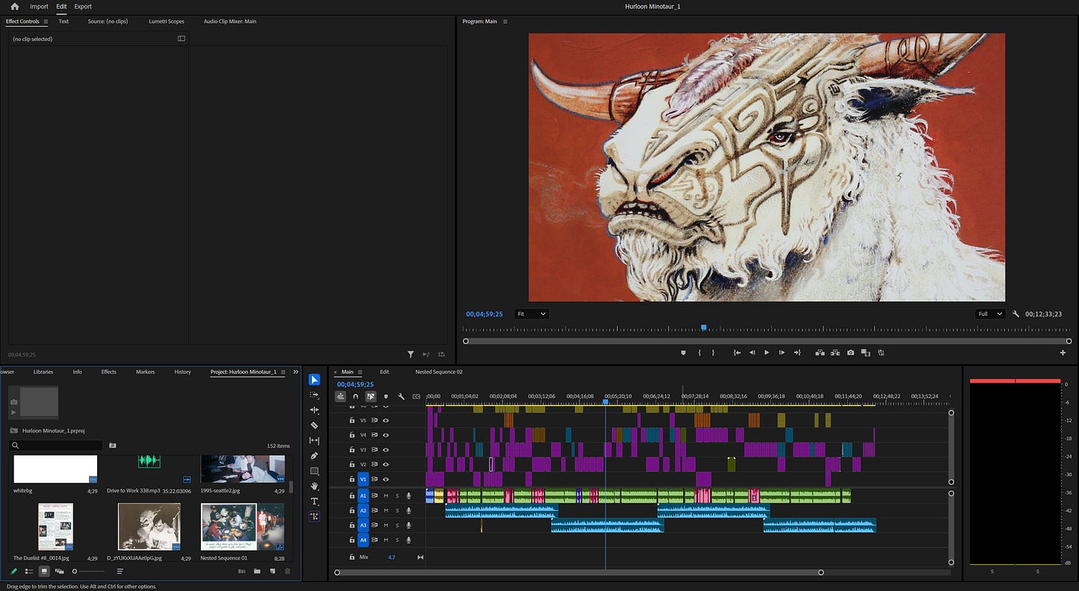
Task: Switch to Export workspace tab
Action: click(83, 7)
